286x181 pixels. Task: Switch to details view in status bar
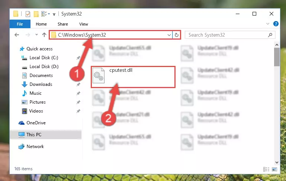click(x=266, y=170)
